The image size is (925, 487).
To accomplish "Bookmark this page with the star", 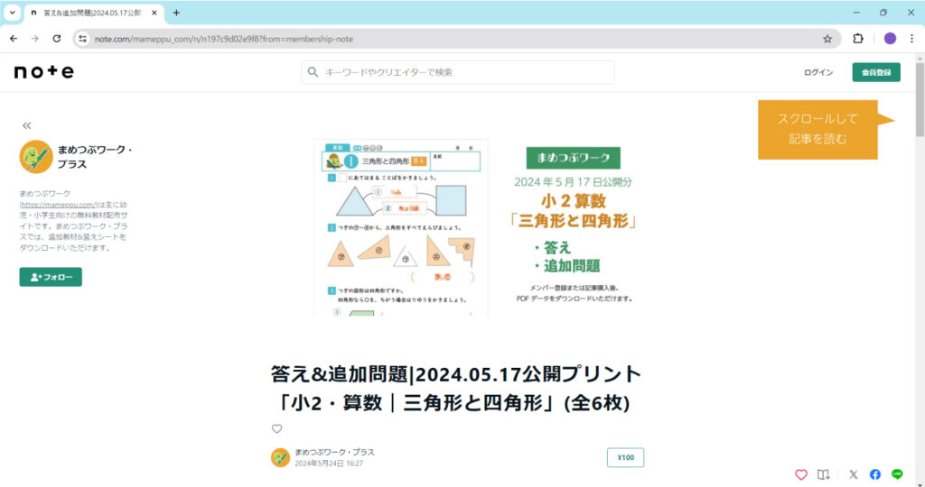I will [x=827, y=39].
